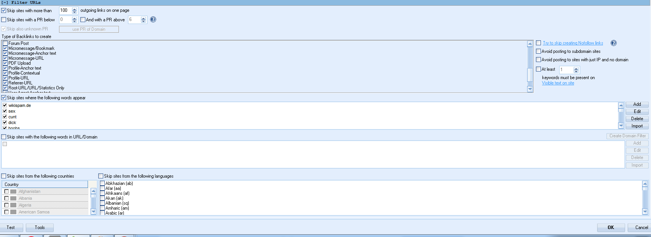Click down arrow of languages list scrollbar
Viewport: 651px width, 237px height.
(645, 212)
